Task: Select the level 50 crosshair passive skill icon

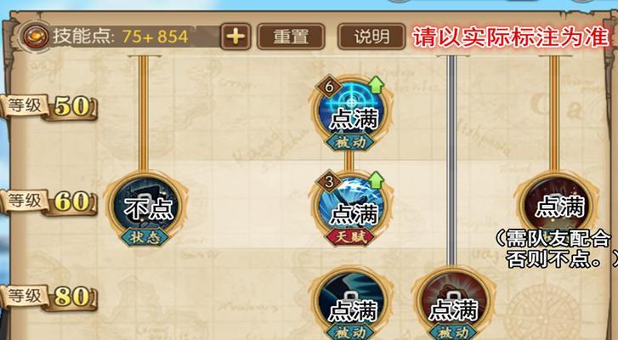Action: [352, 111]
